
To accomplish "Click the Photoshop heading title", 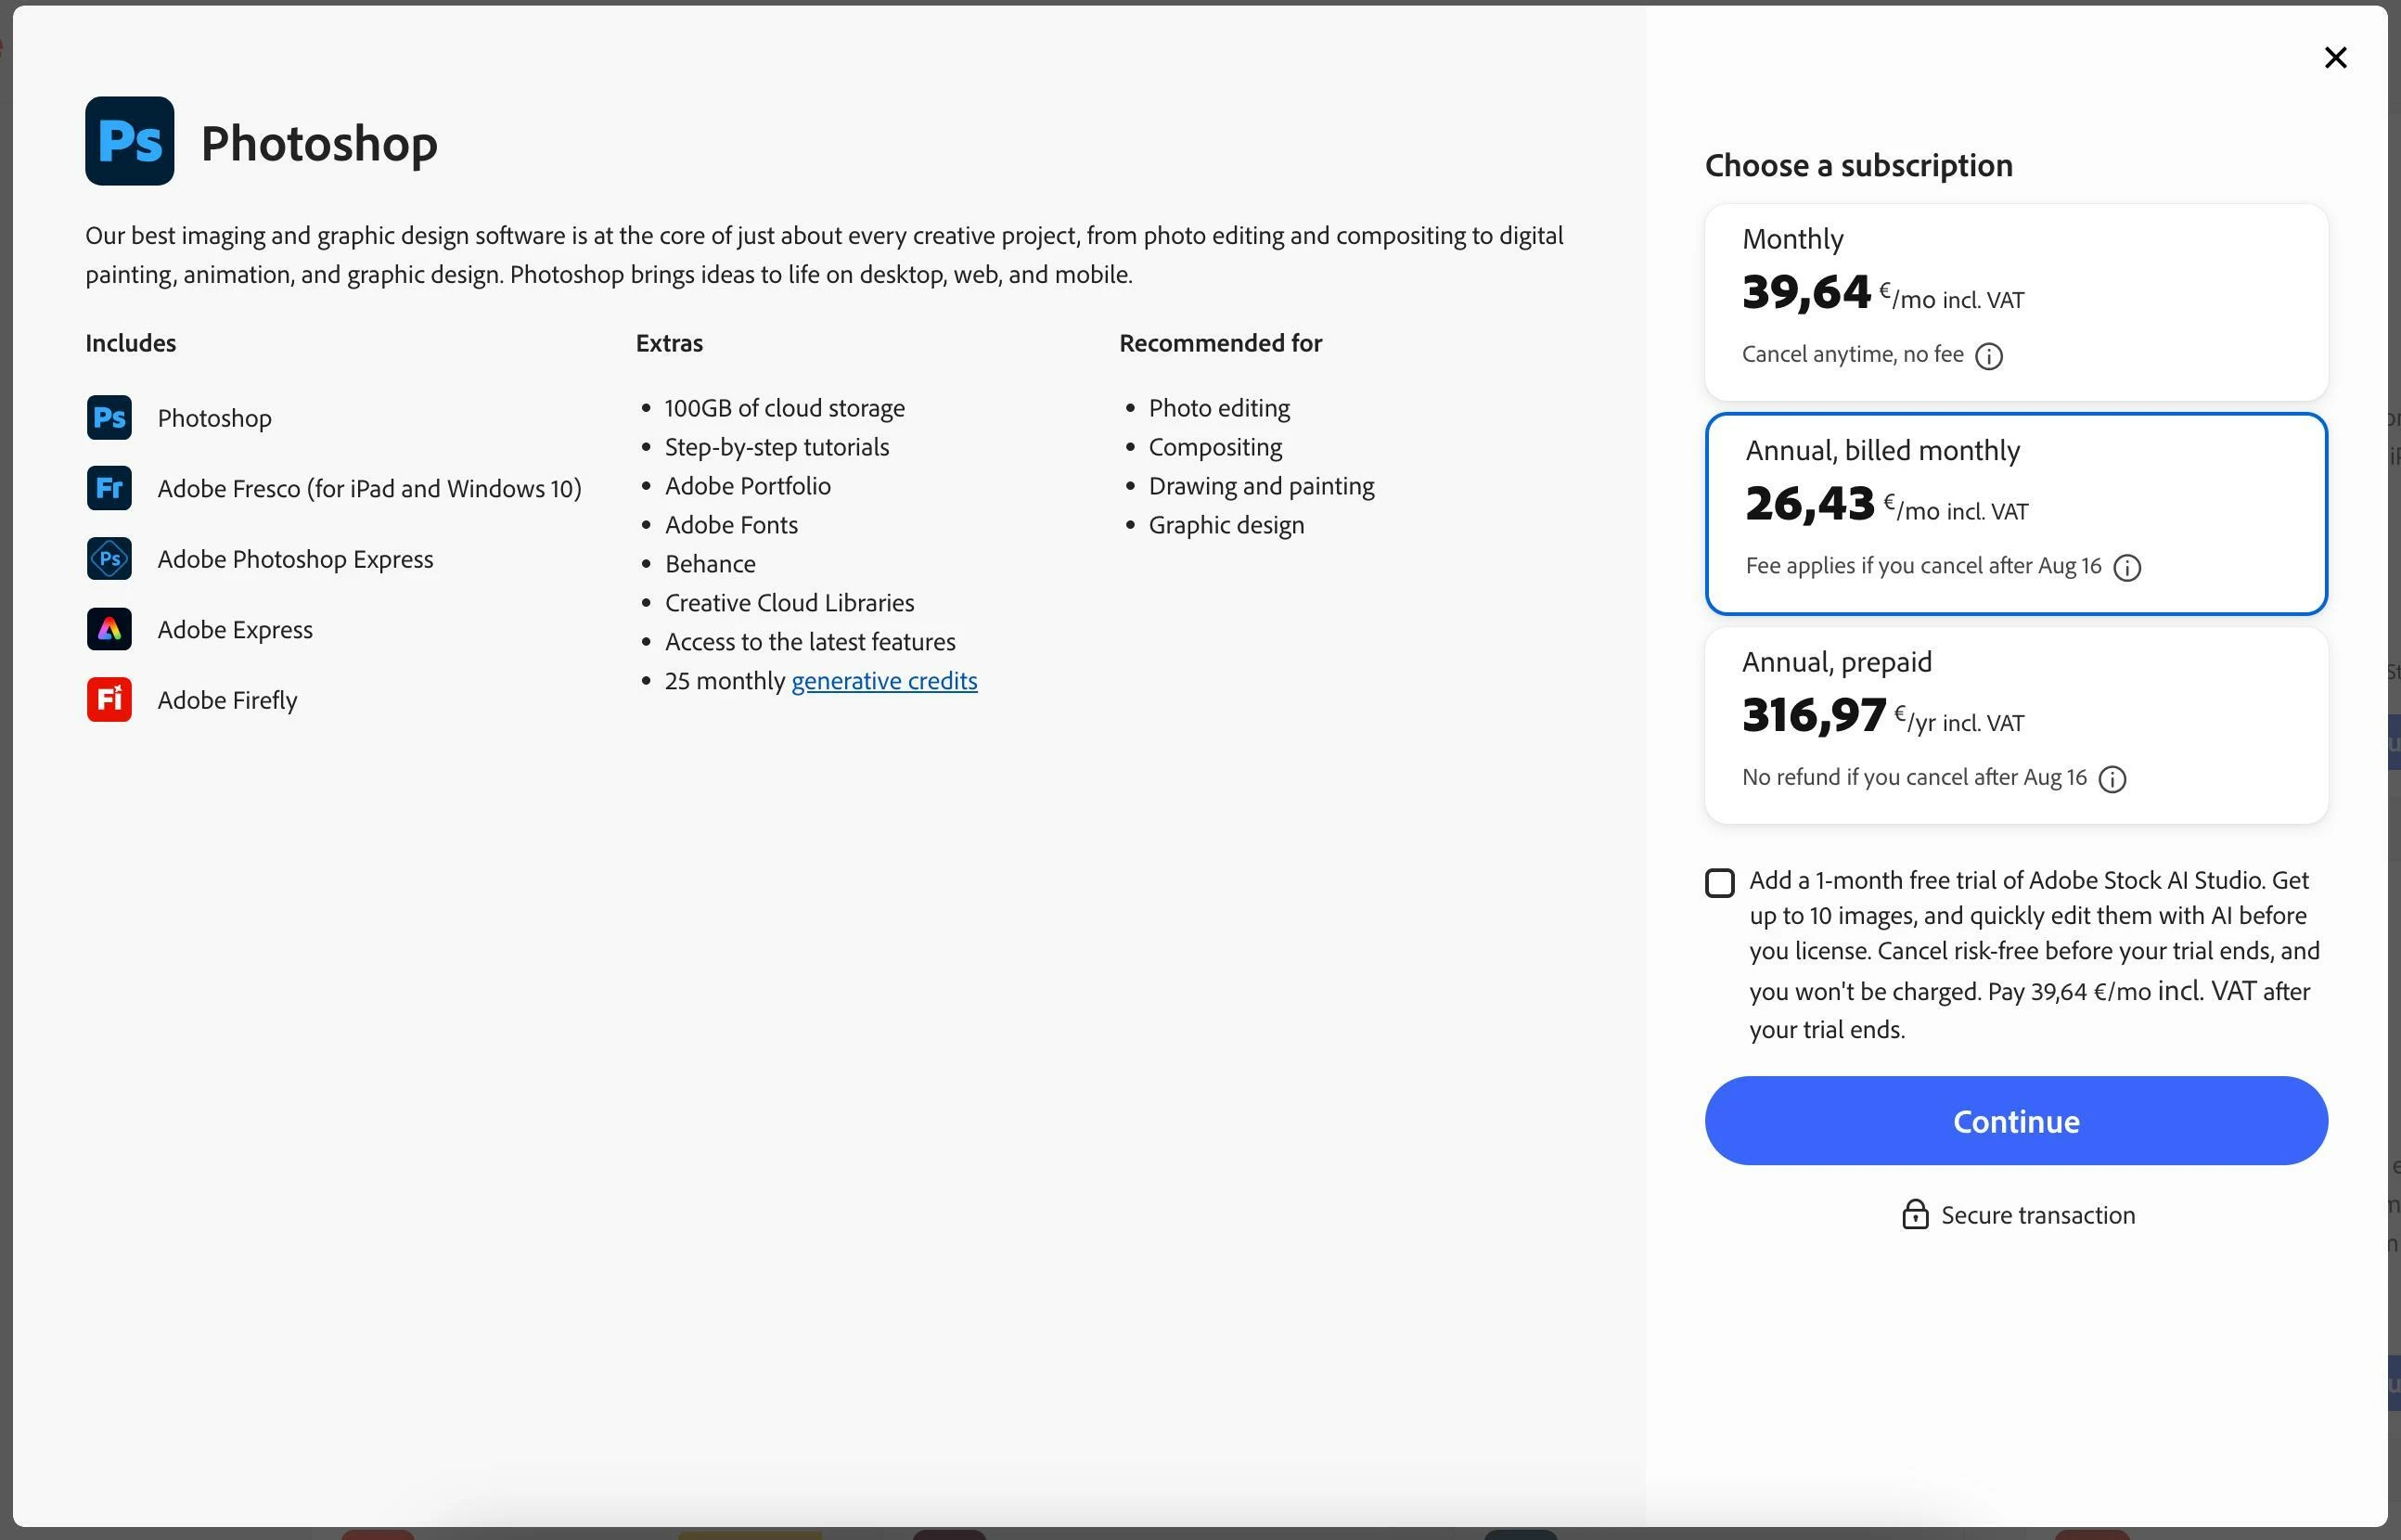I will point(319,143).
